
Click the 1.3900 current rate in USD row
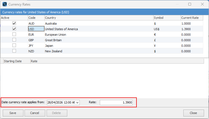(192, 29)
